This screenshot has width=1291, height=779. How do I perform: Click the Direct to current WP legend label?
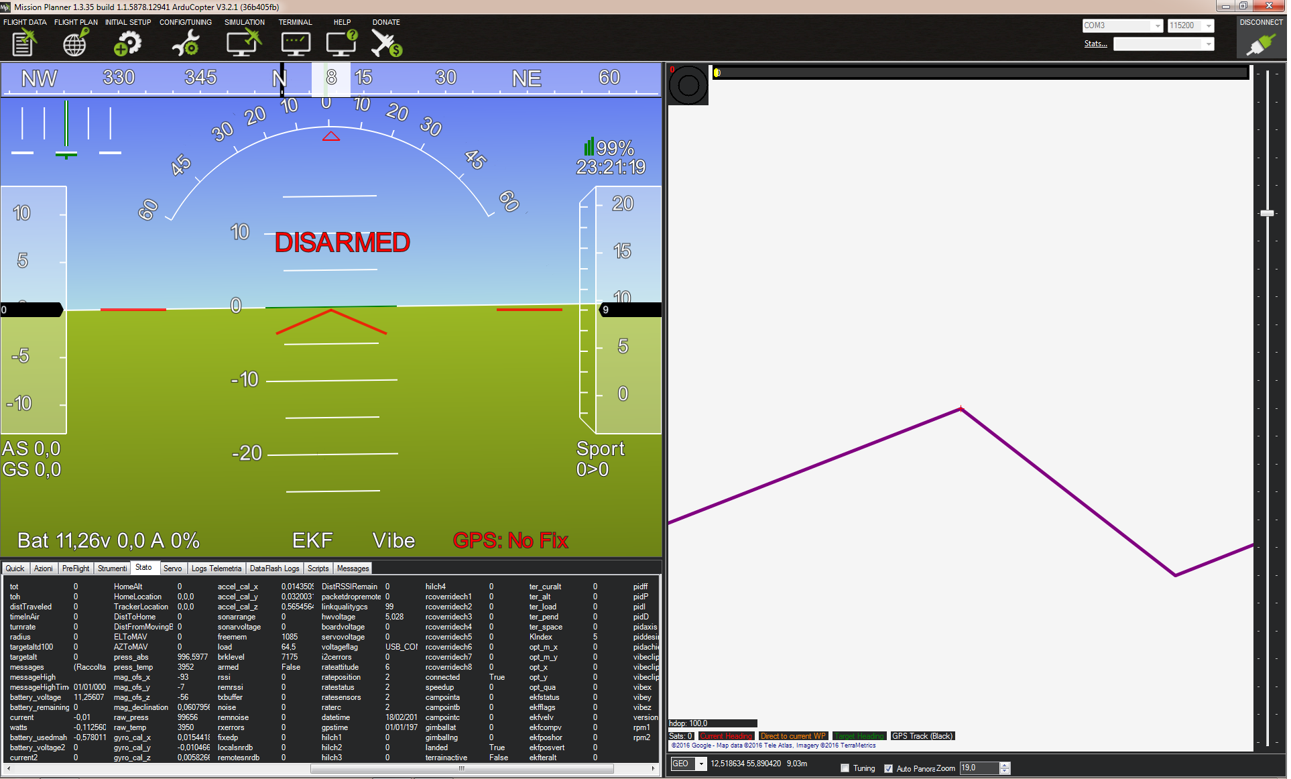tap(794, 736)
